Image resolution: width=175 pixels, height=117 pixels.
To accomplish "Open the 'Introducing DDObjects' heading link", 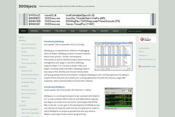I will 54,87.
